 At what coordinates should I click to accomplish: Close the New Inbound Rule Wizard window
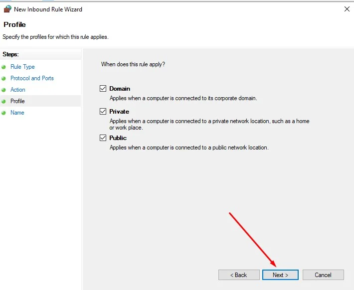pyautogui.click(x=347, y=9)
